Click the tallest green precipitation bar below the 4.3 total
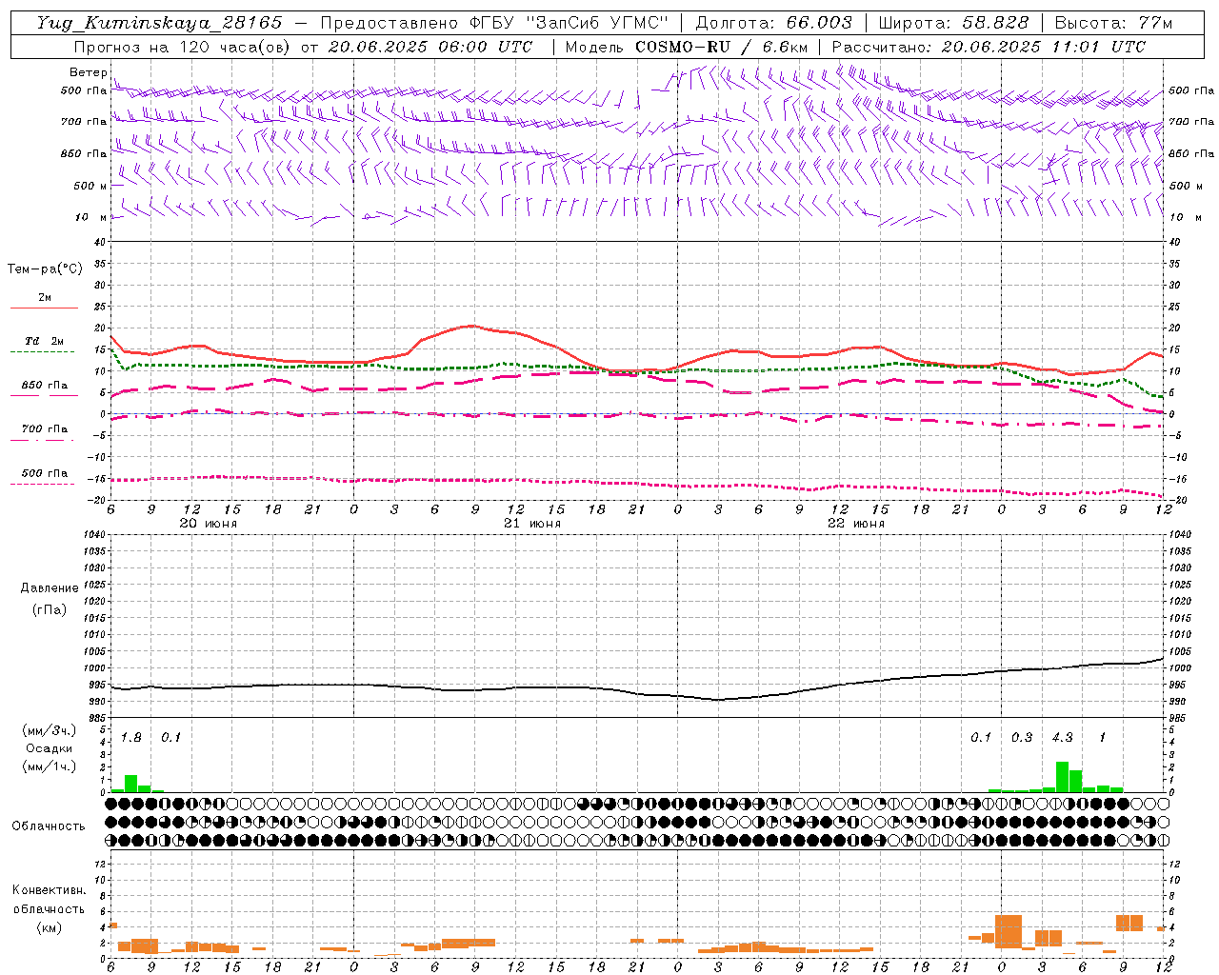Image resolution: width=1219 pixels, height=975 pixels. pyautogui.click(x=1062, y=777)
